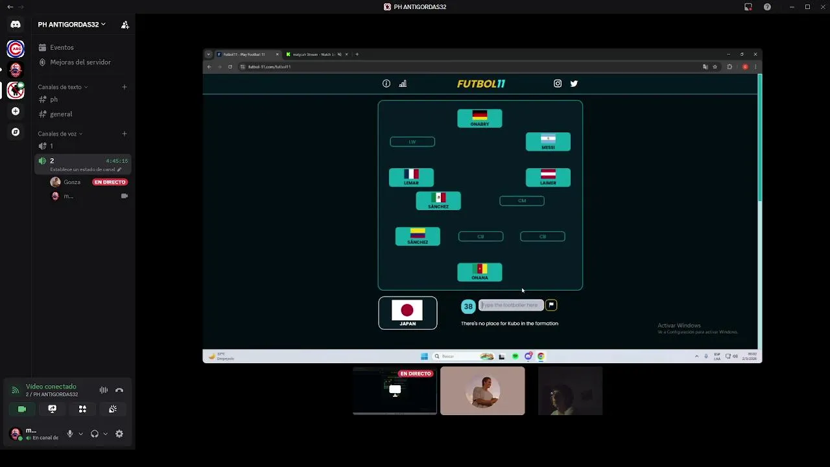Open new tab plus in streamed browser
The image size is (830, 467).
tap(357, 54)
